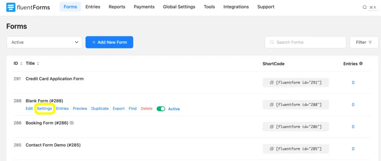Click the Search Forms input field

(305, 42)
